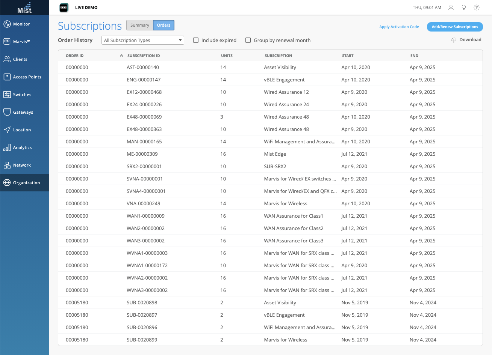The image size is (492, 355).
Task: Click the Subscription column header
Action: 279,56
